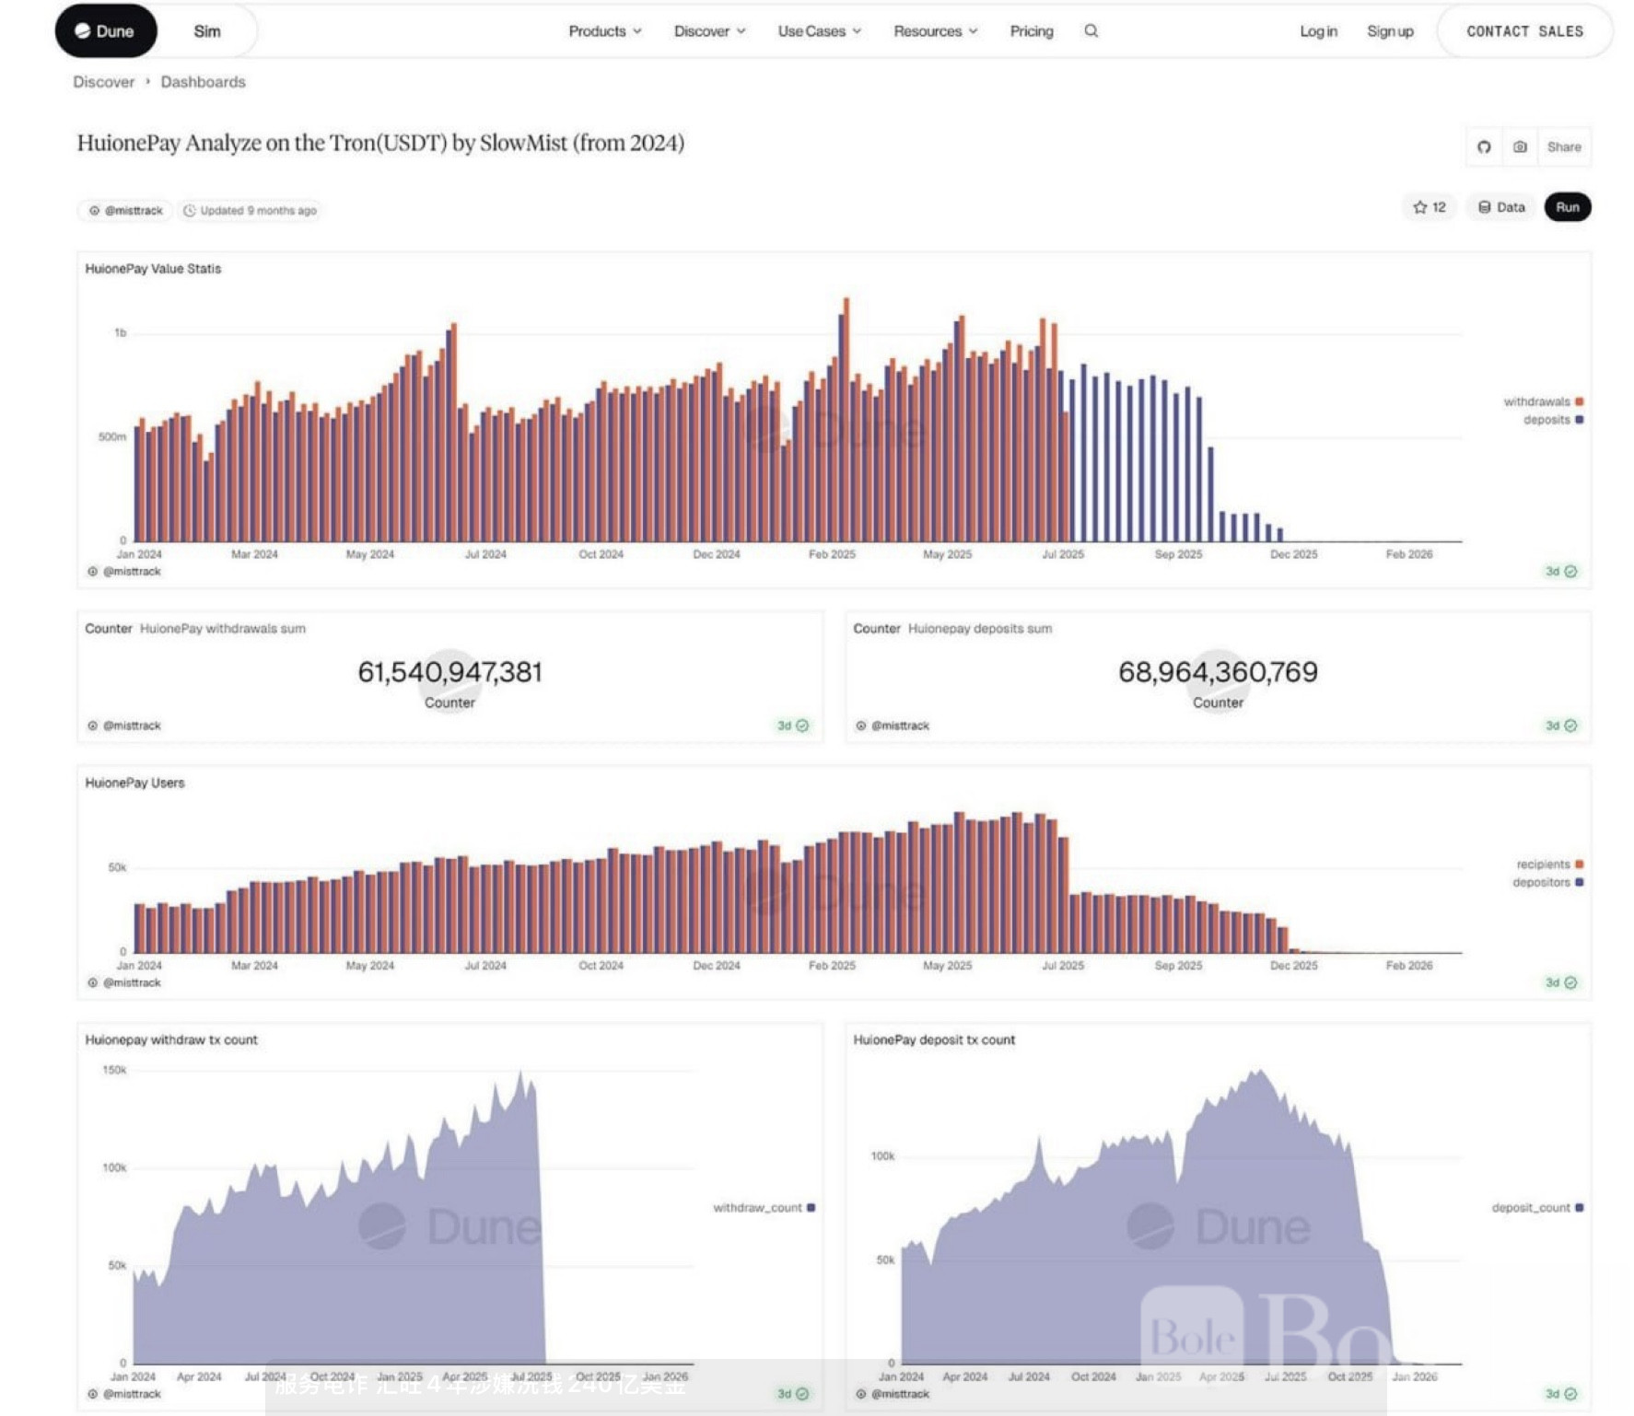This screenshot has height=1416, width=1634.
Task: Open the Data database button
Action: [x=1501, y=207]
